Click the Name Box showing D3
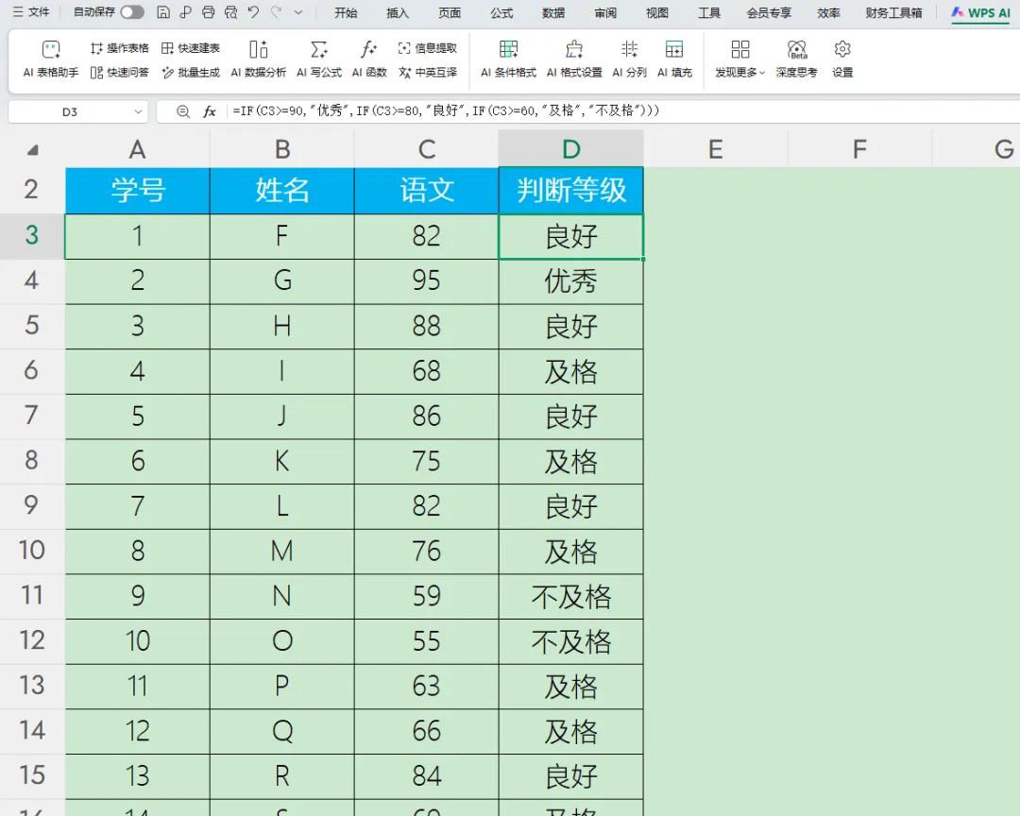Viewport: 1020px width, 816px height. (70, 112)
